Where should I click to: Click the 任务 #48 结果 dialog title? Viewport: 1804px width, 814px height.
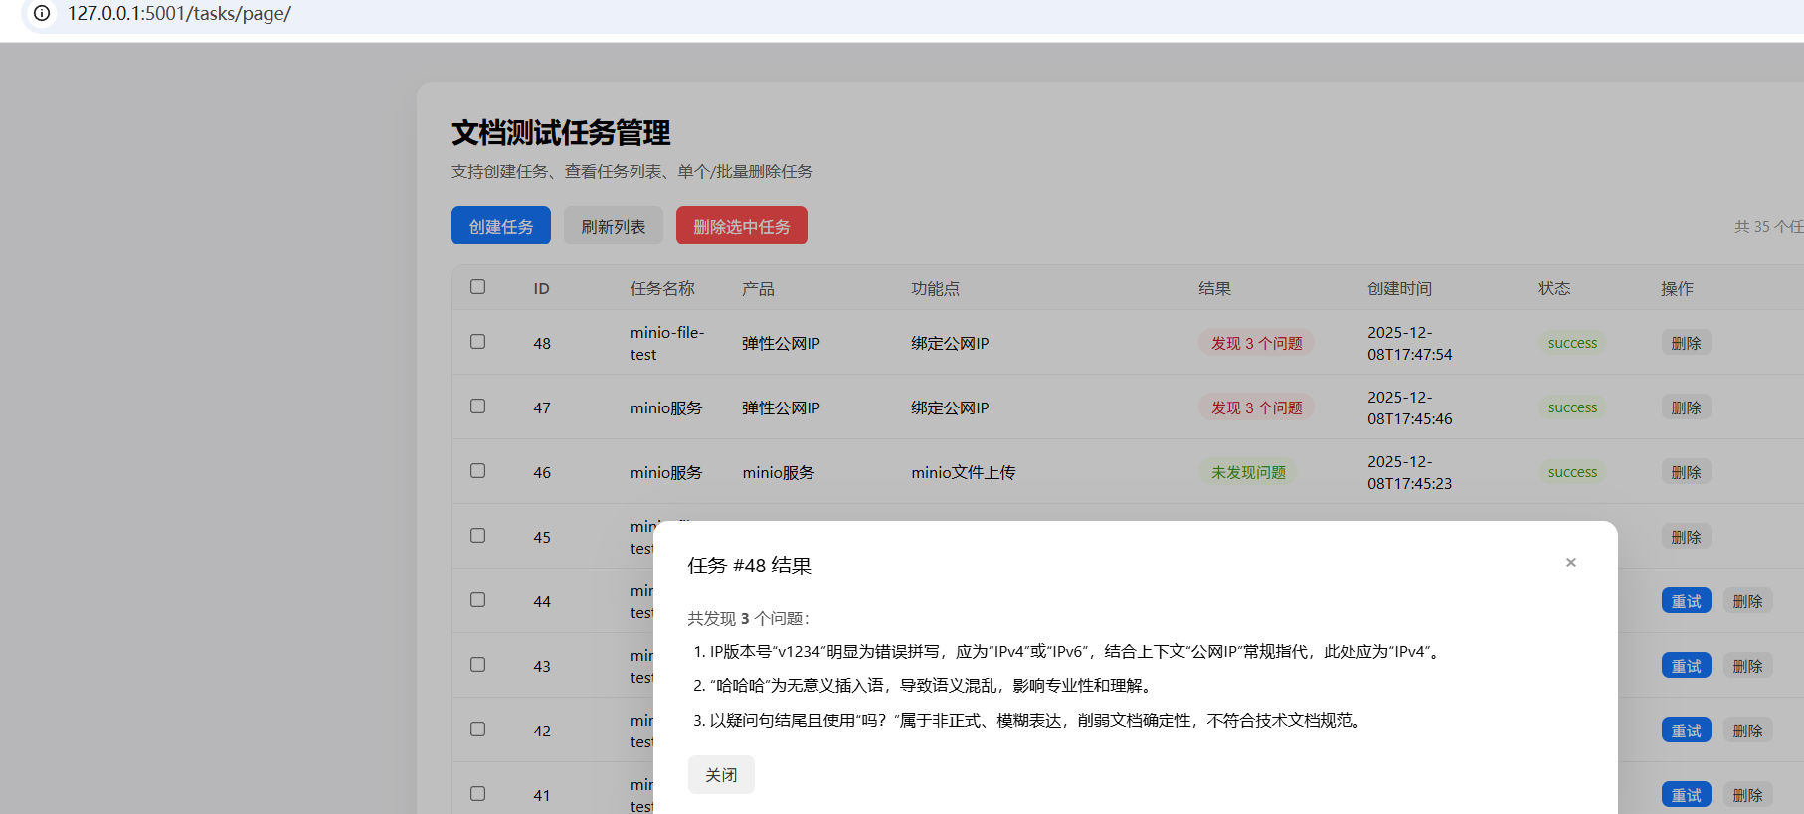click(x=750, y=566)
